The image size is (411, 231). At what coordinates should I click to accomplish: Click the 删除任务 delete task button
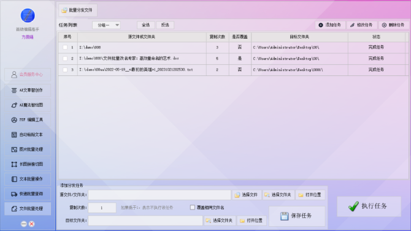pyautogui.click(x=393, y=25)
